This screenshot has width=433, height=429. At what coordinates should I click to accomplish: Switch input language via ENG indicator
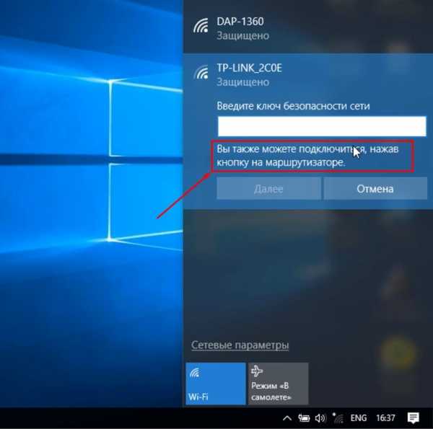click(x=359, y=418)
